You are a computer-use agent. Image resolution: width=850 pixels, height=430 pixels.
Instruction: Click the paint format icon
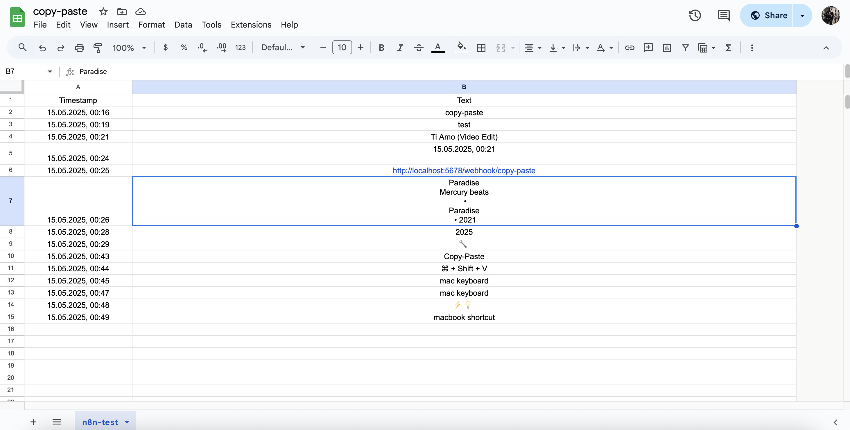tap(97, 48)
